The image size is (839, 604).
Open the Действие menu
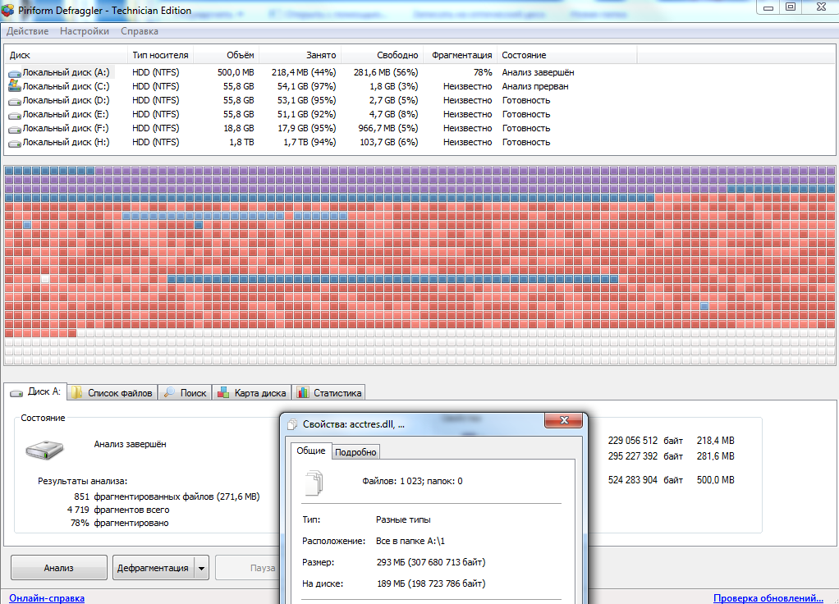click(x=27, y=31)
